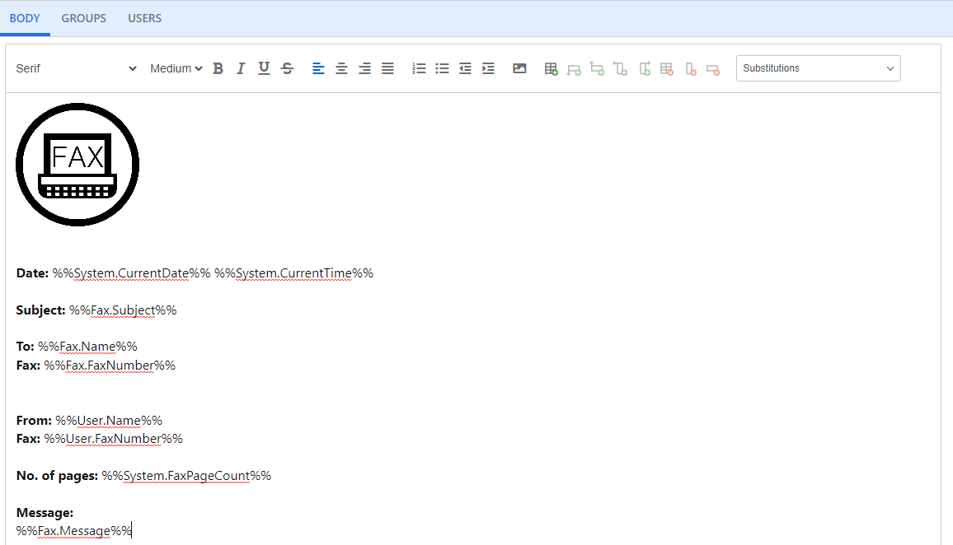The height and width of the screenshot is (545, 953).
Task: Insert a new table
Action: [551, 69]
